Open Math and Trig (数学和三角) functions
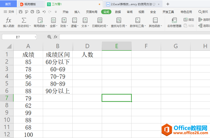210x138 pixels. [x=138, y=22]
